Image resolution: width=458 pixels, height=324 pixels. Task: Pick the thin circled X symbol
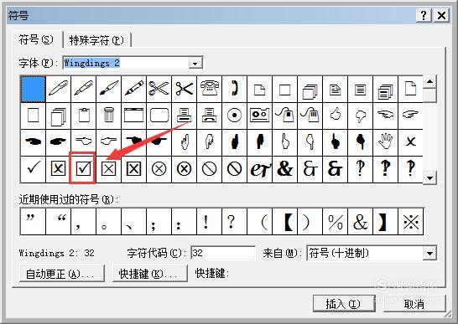pyautogui.click(x=159, y=168)
